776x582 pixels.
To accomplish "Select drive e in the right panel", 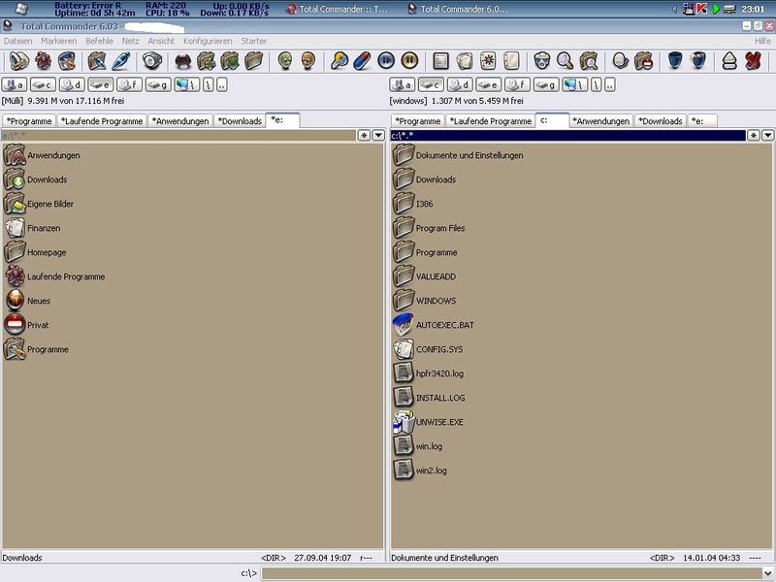I will (488, 84).
